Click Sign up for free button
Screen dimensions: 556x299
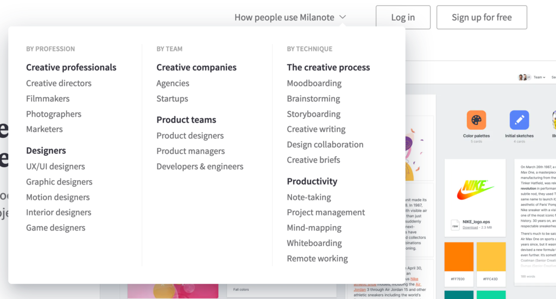click(482, 17)
